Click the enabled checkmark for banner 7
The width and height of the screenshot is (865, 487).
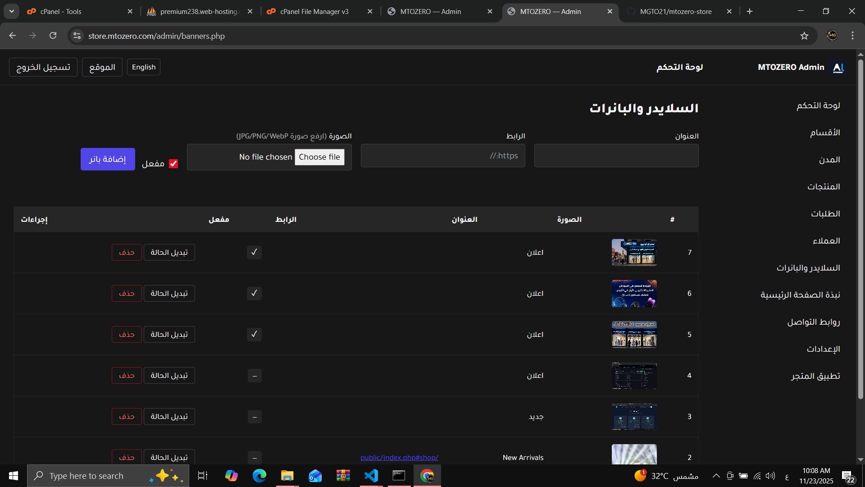254,252
